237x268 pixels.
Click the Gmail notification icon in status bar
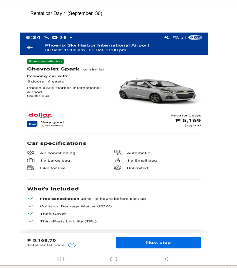(63, 37)
